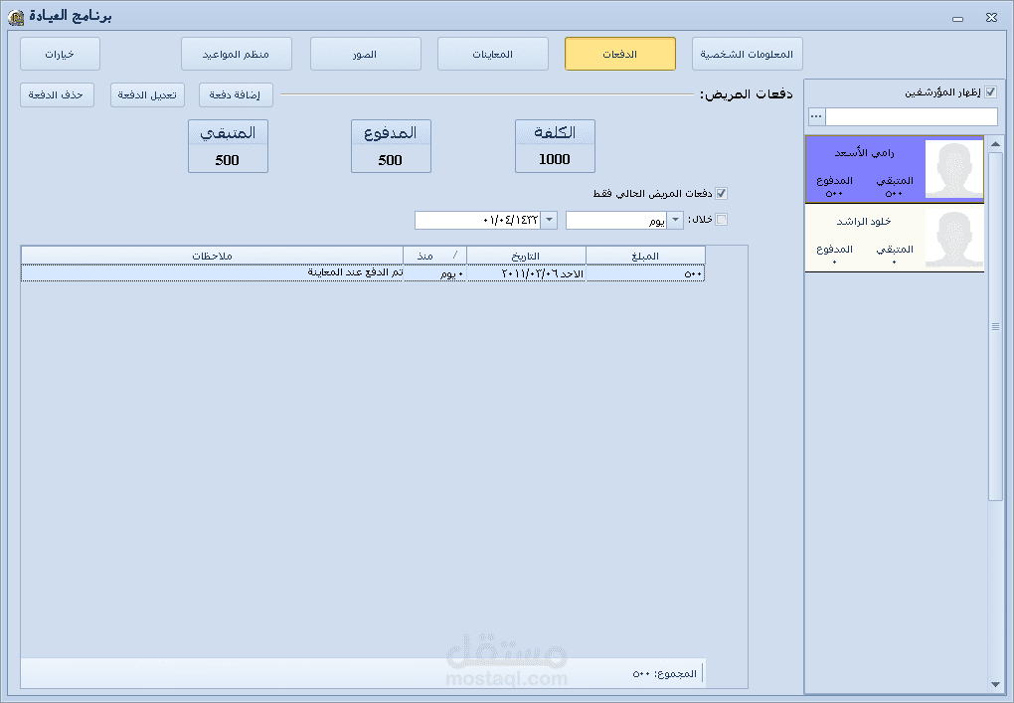
Task: Select patient خلود الراشد photo thumbnail
Action: pyautogui.click(x=954, y=238)
